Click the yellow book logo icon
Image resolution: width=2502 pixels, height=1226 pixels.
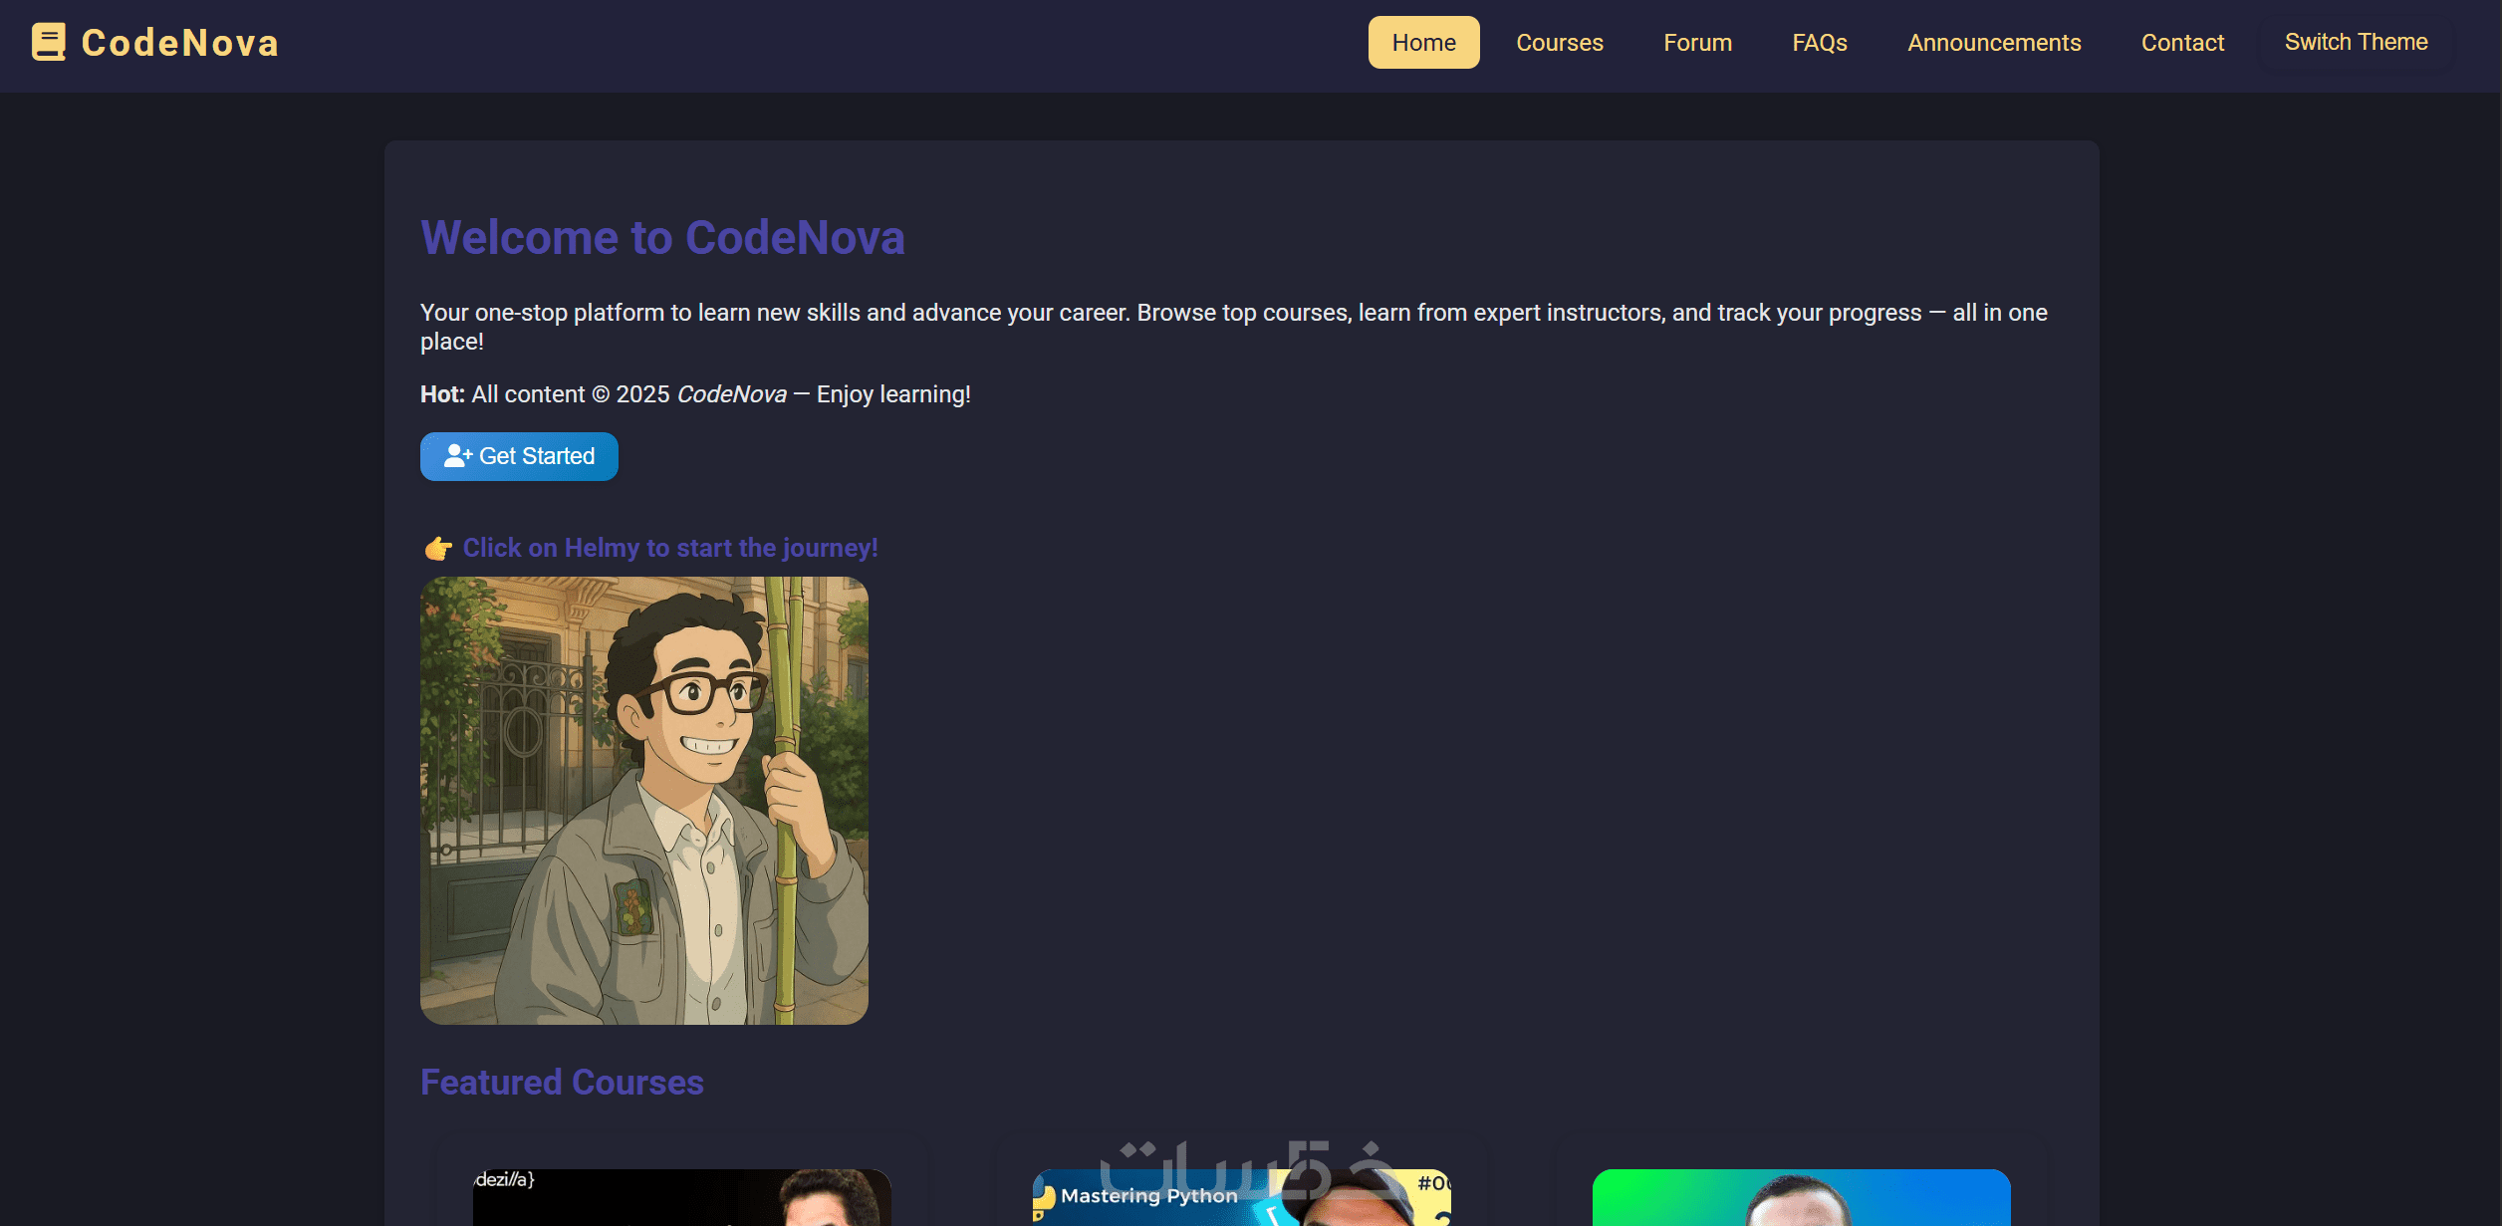point(48,42)
